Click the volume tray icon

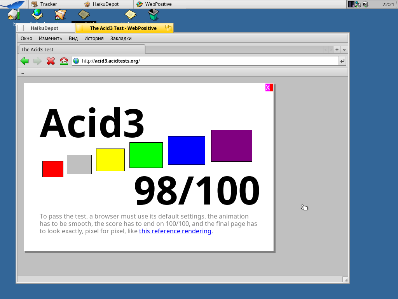(365, 4)
